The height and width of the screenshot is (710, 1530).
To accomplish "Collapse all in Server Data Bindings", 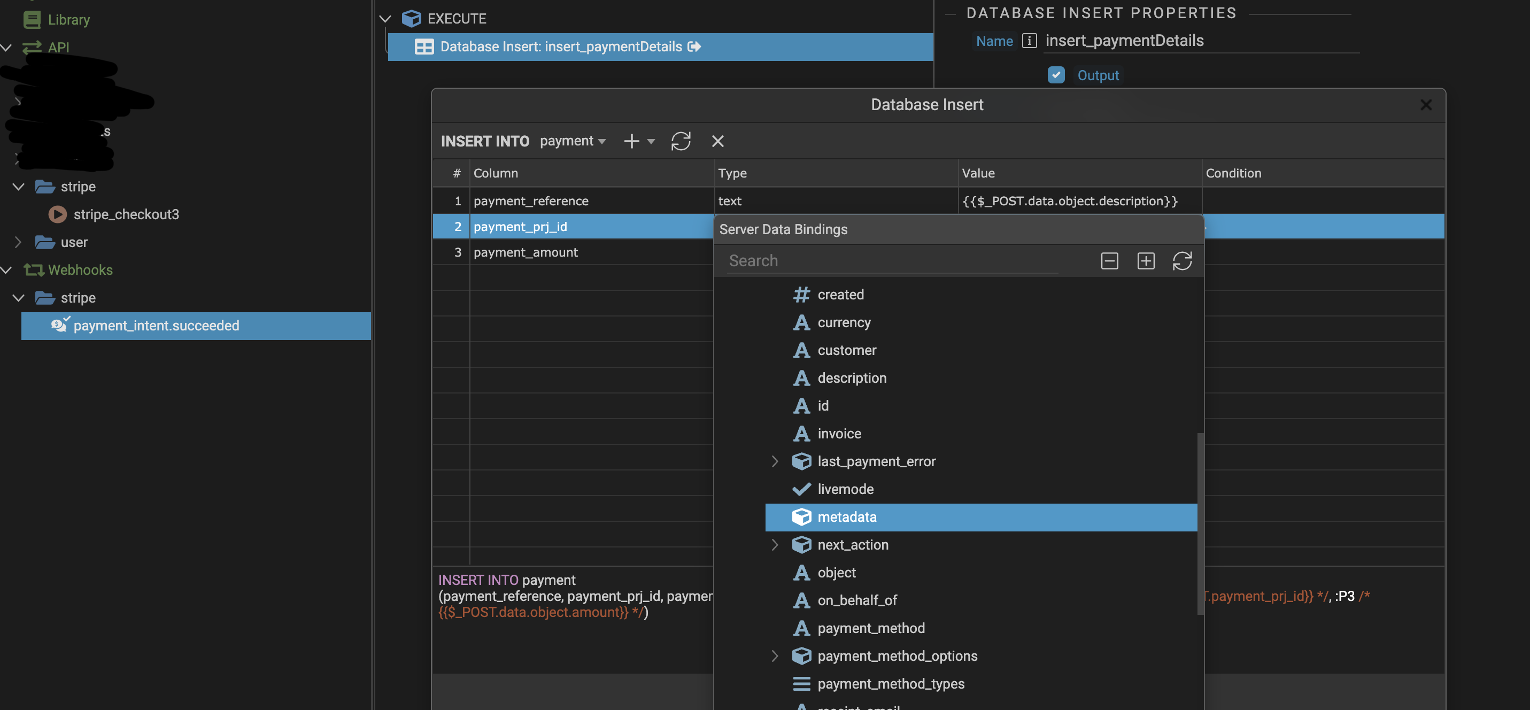I will coord(1109,261).
